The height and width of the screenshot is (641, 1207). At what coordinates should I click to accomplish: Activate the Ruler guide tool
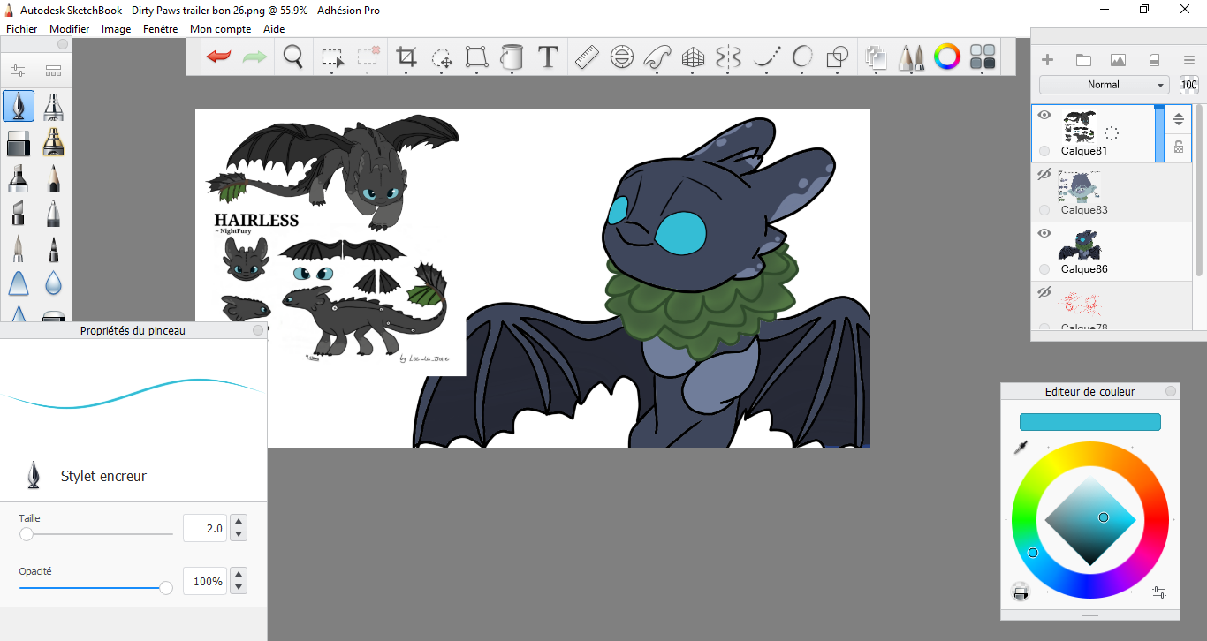tap(587, 57)
